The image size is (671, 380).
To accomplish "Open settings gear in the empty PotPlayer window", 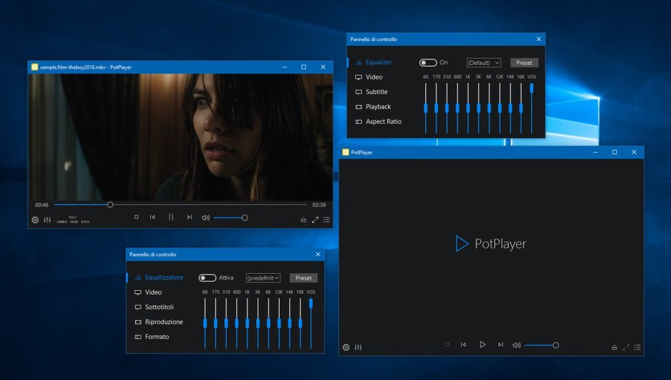I will [x=346, y=347].
